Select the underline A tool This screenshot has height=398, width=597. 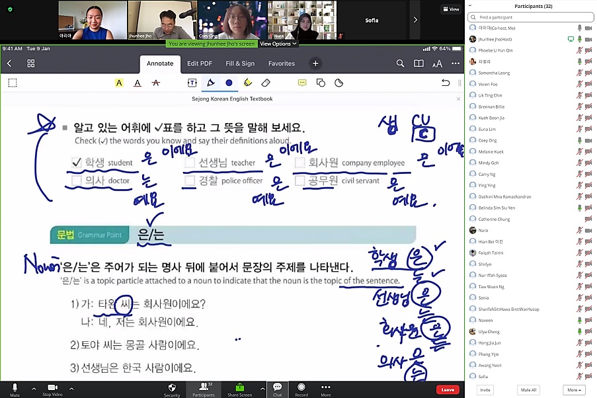138,83
